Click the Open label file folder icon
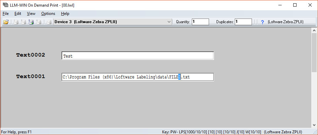Viewport: 318px width, 135px height. point(6,22)
